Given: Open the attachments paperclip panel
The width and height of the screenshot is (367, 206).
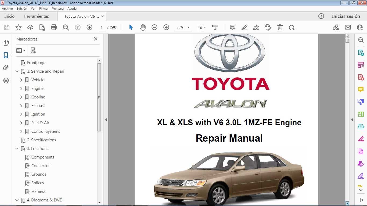Looking at the screenshot, I should point(6,68).
